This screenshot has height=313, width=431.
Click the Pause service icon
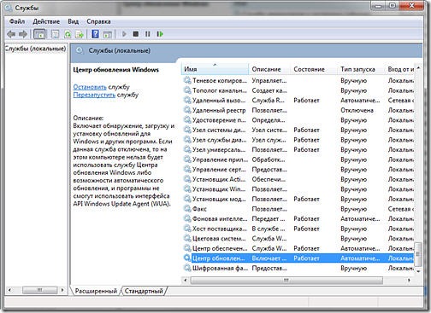coord(147,34)
